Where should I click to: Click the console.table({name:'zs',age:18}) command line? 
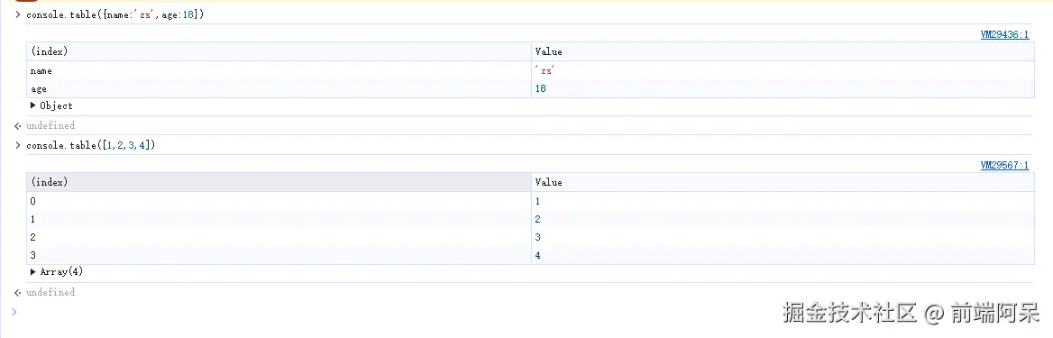114,14
